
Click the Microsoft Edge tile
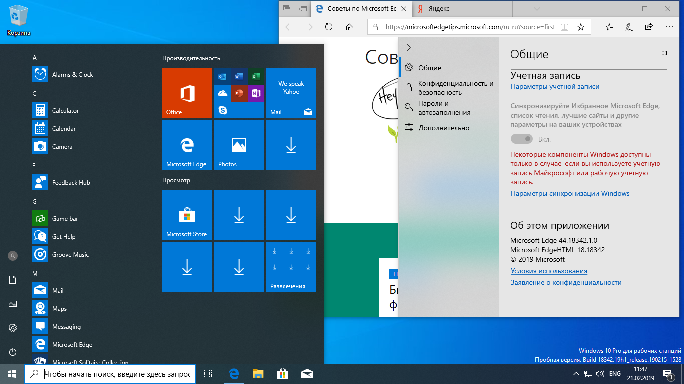(x=187, y=145)
